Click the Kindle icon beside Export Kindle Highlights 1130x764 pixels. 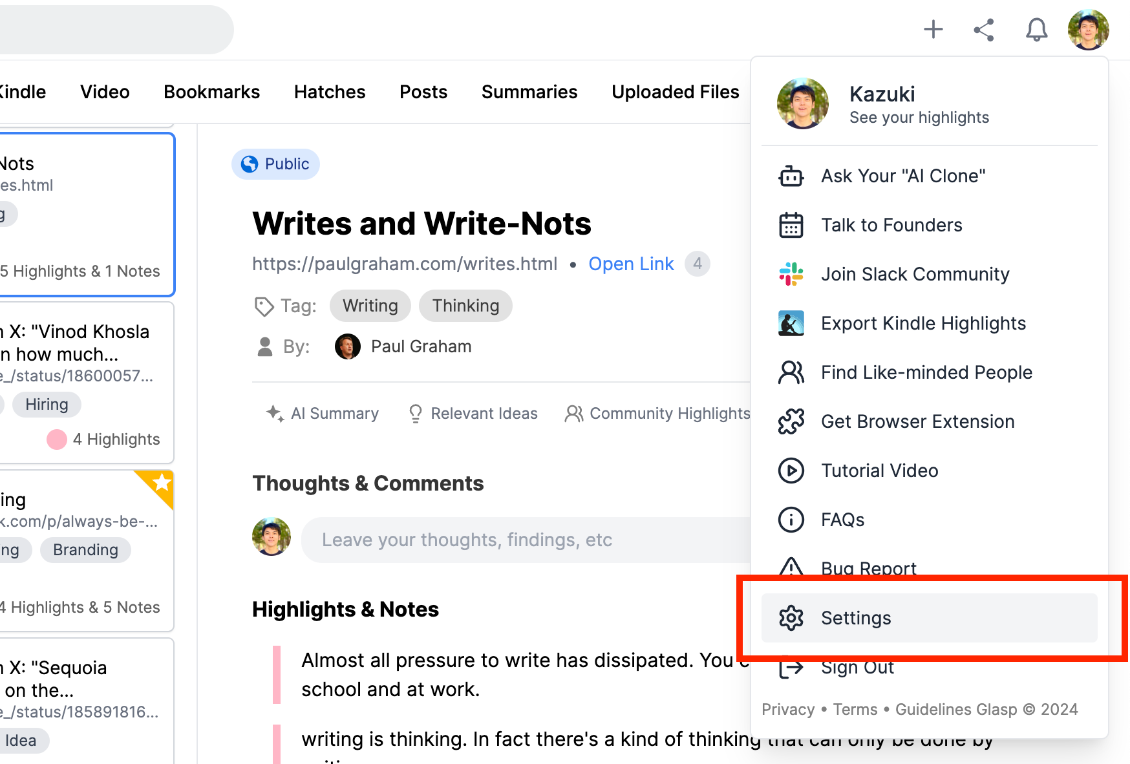(x=791, y=323)
